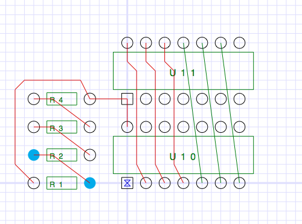The height and width of the screenshot is (224, 302).
Task: Select the U10 pad right of the hourglass pad
Action: (146, 183)
